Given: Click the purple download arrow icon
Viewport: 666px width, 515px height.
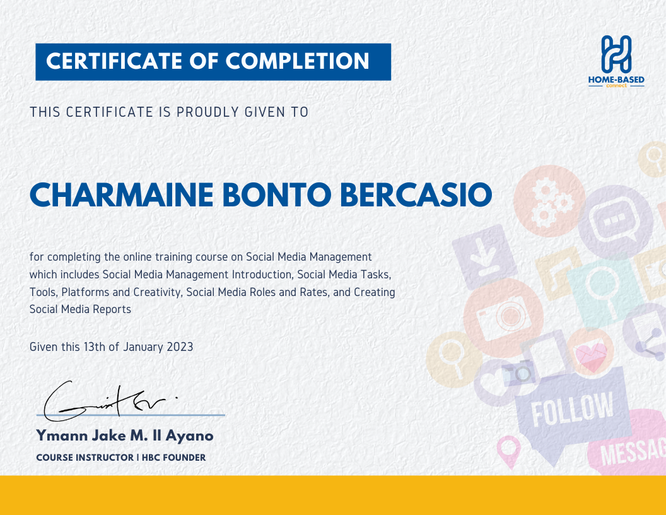Looking at the screenshot, I should coord(484,257).
